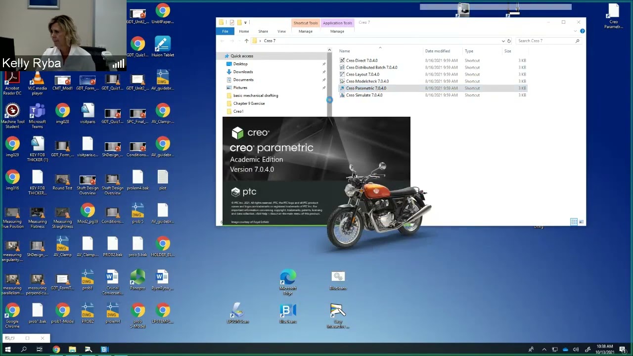This screenshot has height=356, width=633.
Task: Sort files by Name column
Action: (x=345, y=51)
